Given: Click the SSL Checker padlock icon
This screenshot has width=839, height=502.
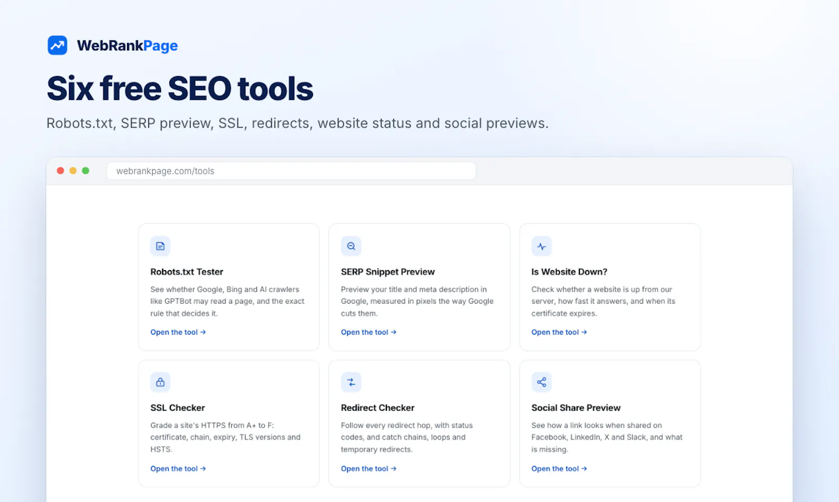Looking at the screenshot, I should coord(160,382).
